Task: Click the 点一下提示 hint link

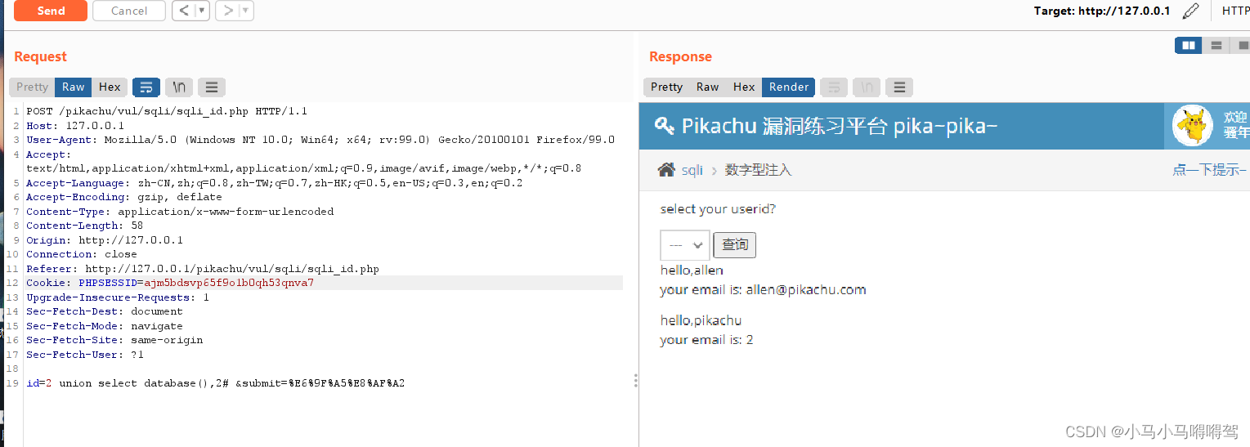Action: [x=1208, y=170]
